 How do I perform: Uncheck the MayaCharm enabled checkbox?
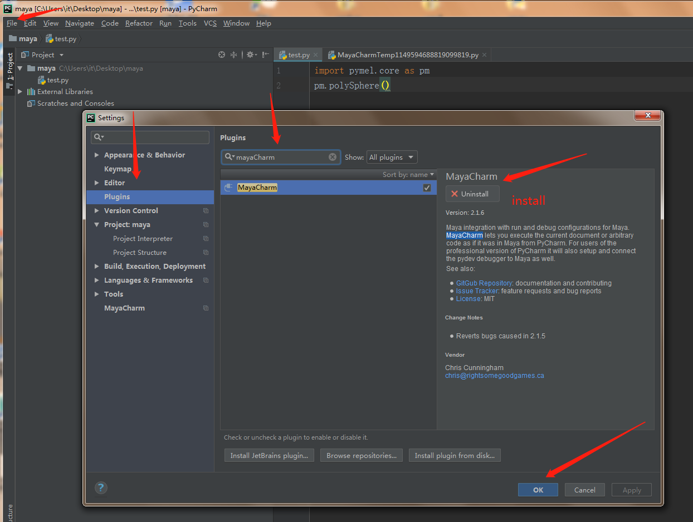pos(427,188)
